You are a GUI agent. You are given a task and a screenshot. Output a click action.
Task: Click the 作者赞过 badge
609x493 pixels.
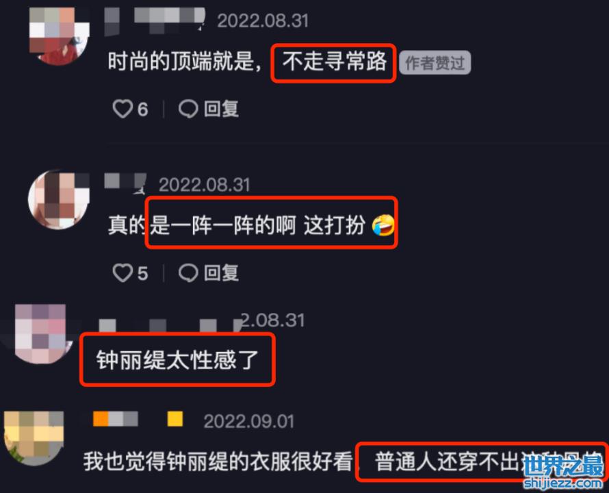click(435, 62)
